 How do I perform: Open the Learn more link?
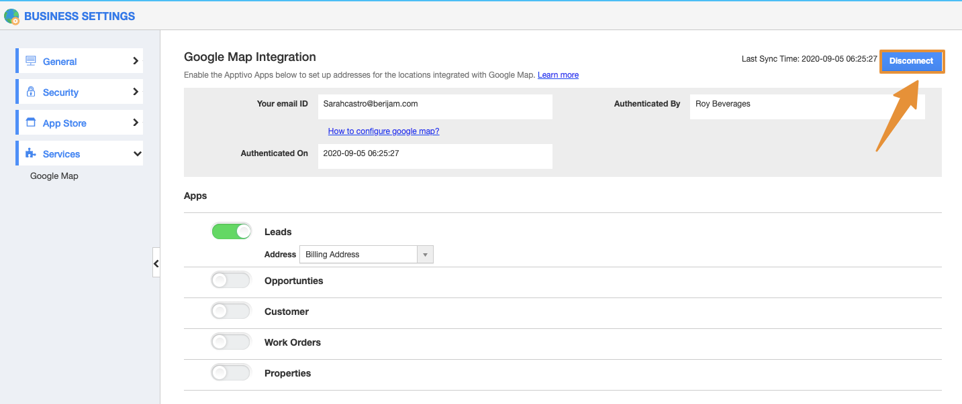[x=558, y=75]
